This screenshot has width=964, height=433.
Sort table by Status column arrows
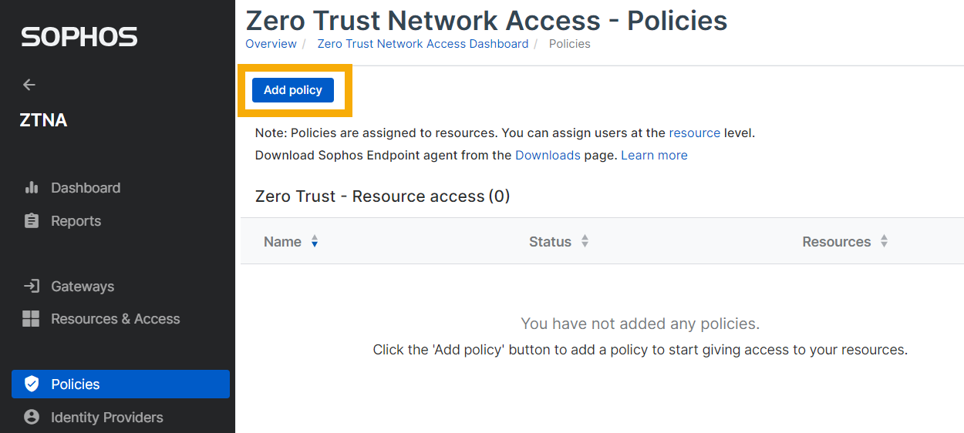(x=585, y=242)
